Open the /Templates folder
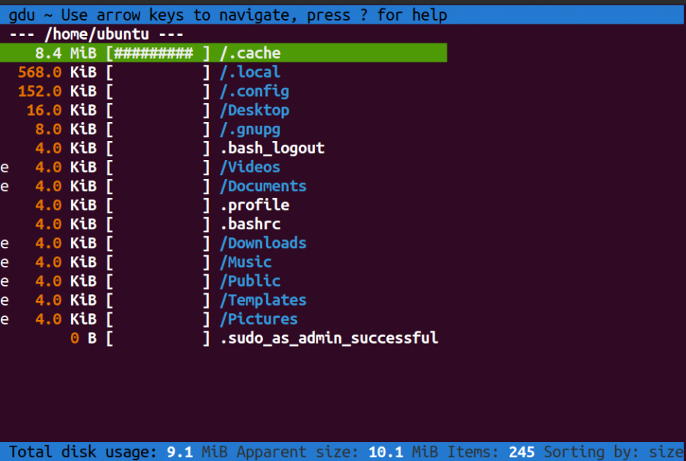The image size is (686, 461). [x=263, y=300]
